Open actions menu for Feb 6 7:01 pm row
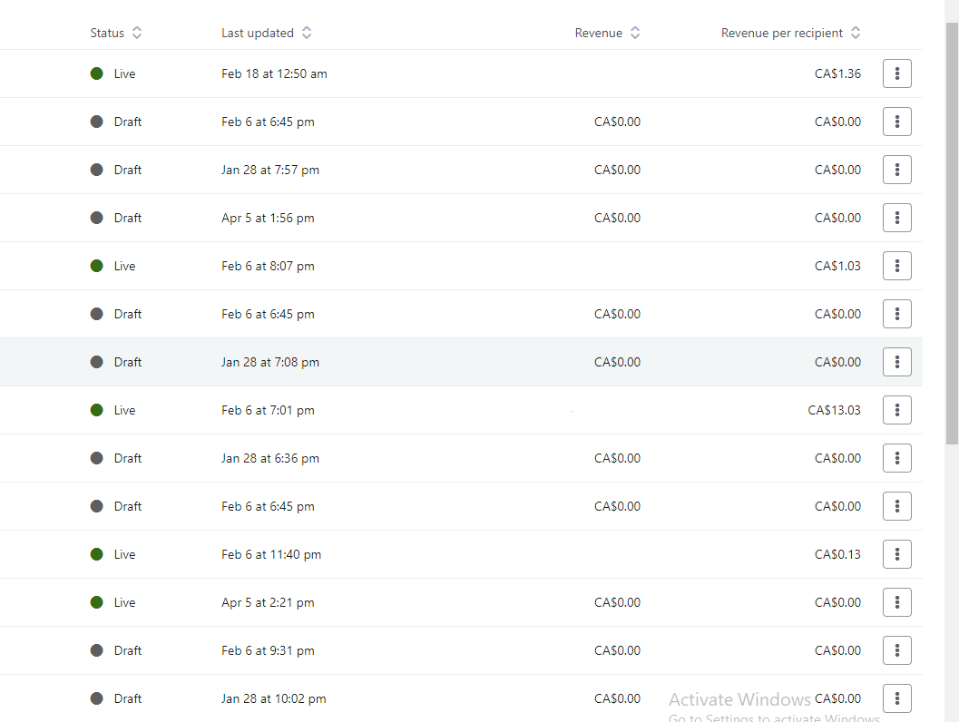The width and height of the screenshot is (959, 722). pos(896,410)
